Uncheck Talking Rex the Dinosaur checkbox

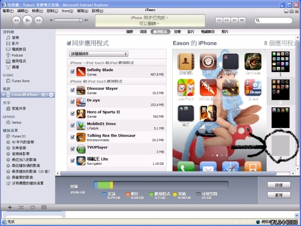point(72,137)
